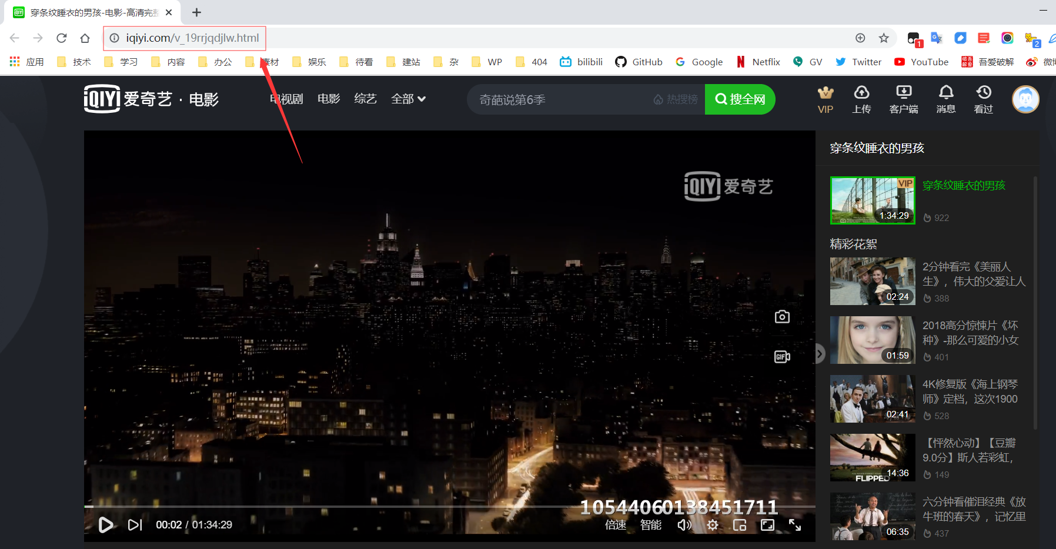Go to browser home page
The width and height of the screenshot is (1056, 549).
85,38
